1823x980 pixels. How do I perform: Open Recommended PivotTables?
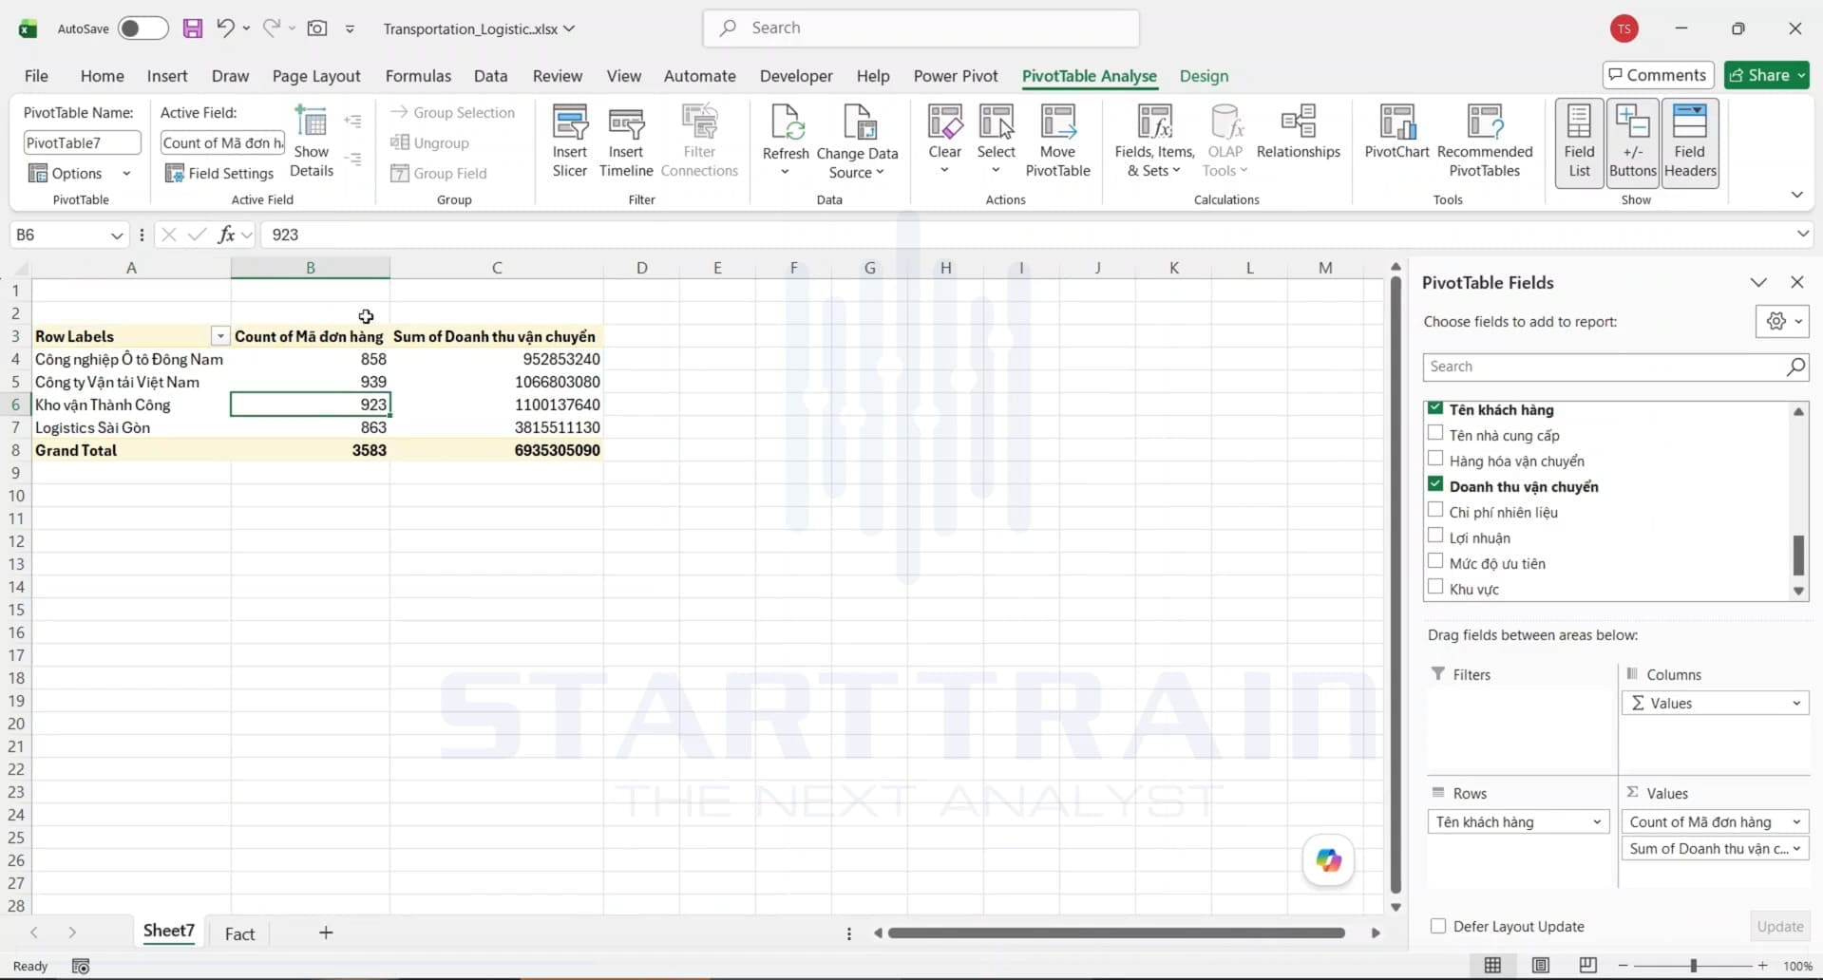(x=1485, y=141)
